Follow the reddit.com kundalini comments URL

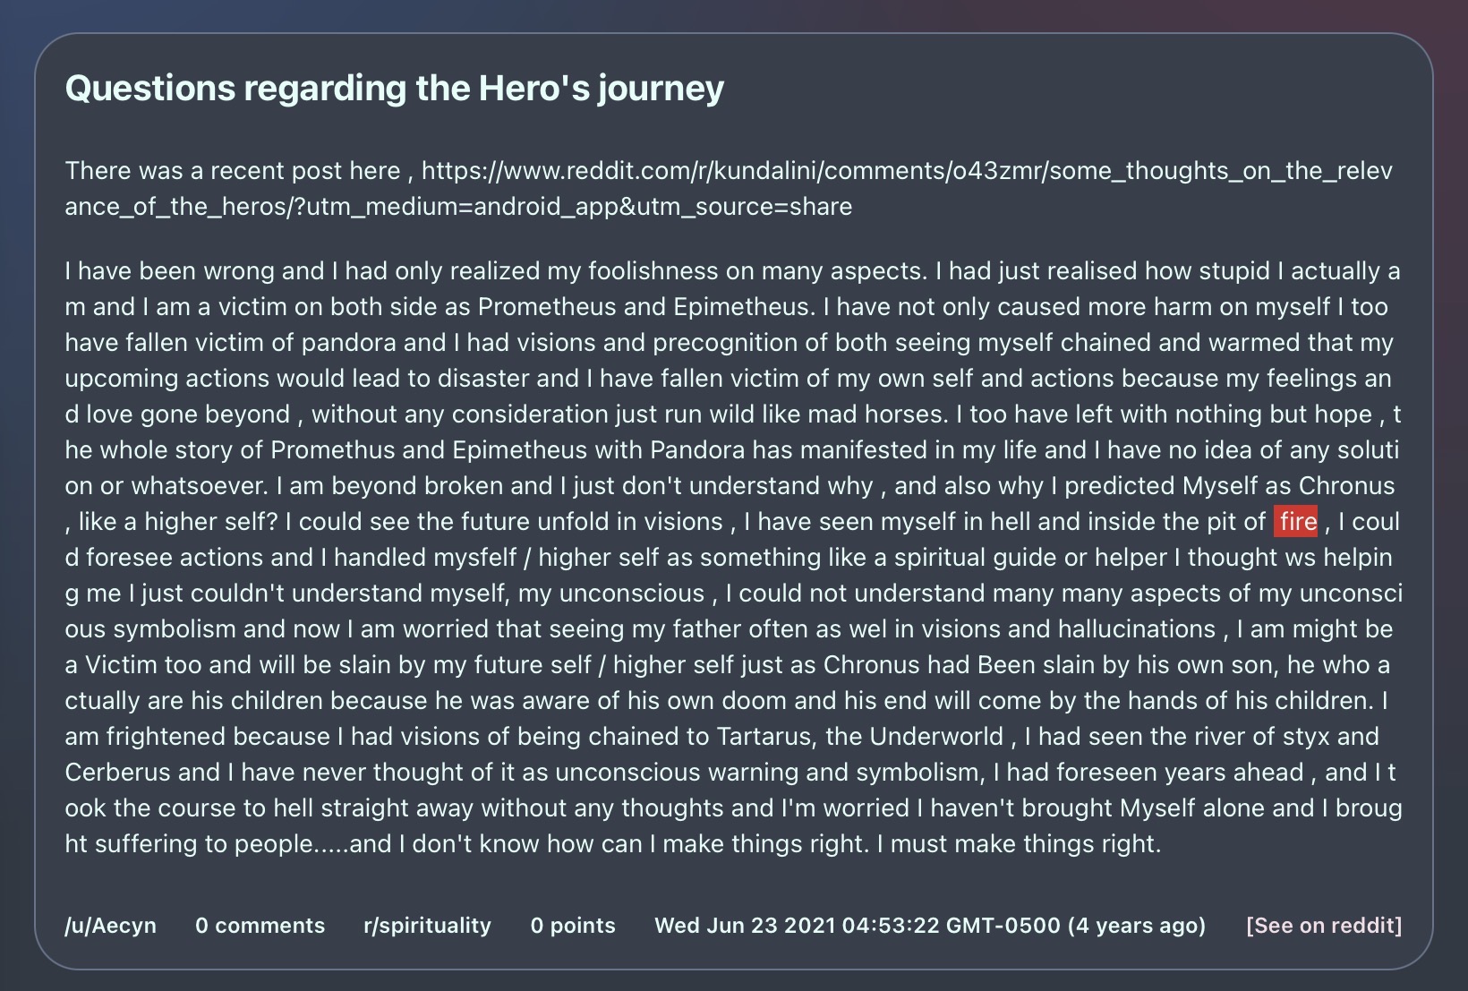(x=729, y=188)
